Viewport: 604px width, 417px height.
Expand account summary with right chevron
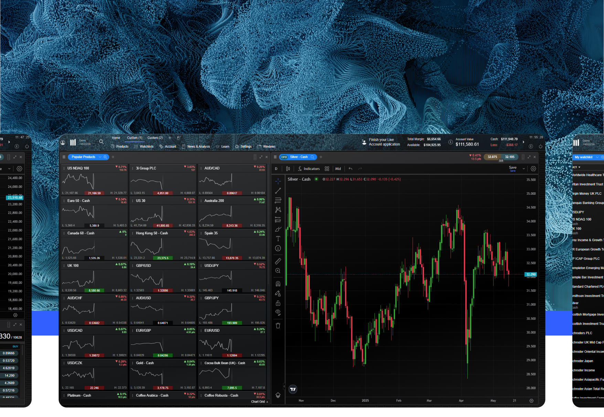[523, 142]
